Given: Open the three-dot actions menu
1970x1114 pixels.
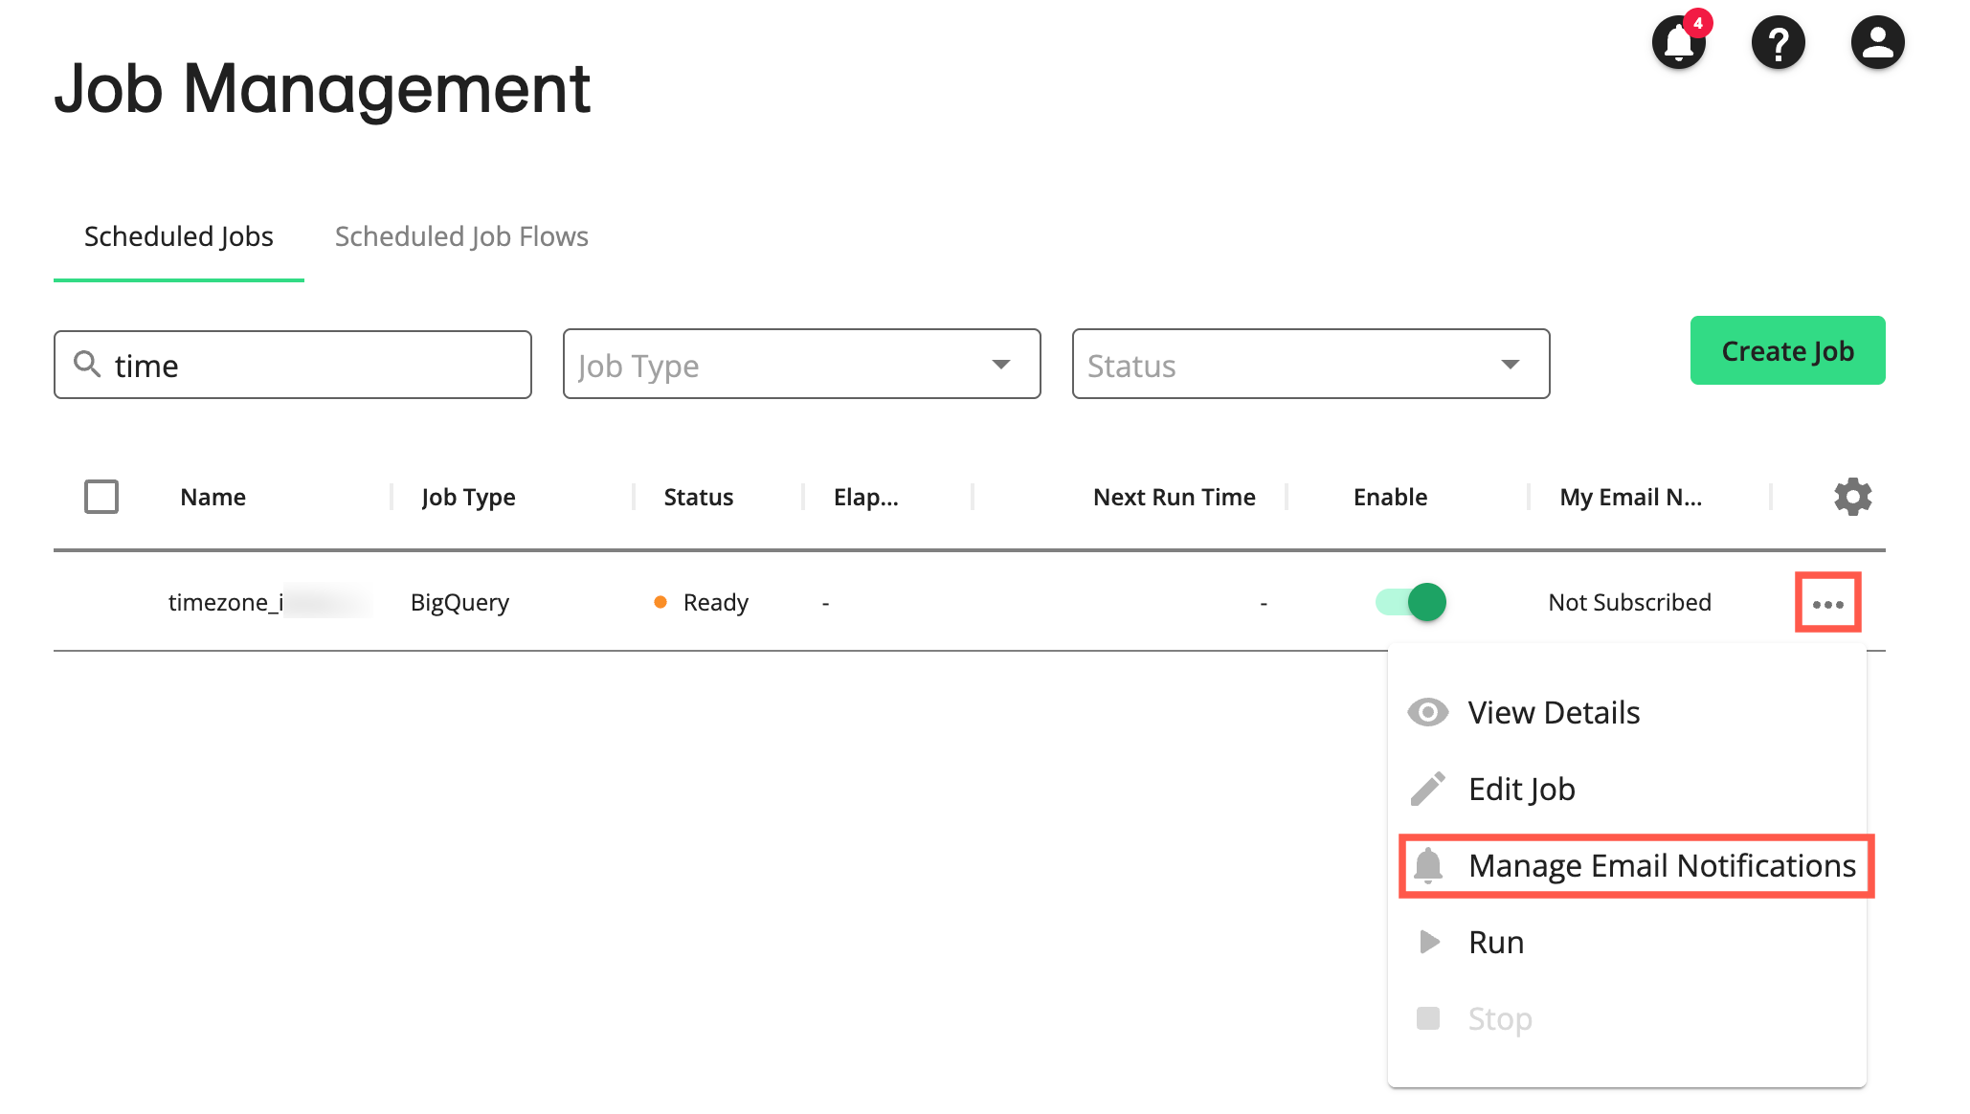Looking at the screenshot, I should 1827,603.
